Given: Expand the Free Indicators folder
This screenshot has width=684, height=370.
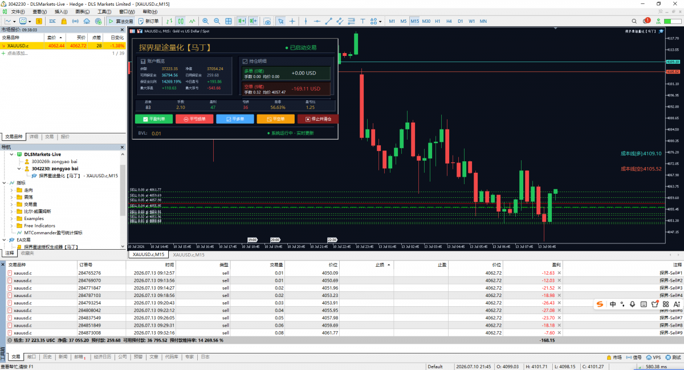Looking at the screenshot, I should (x=11, y=226).
